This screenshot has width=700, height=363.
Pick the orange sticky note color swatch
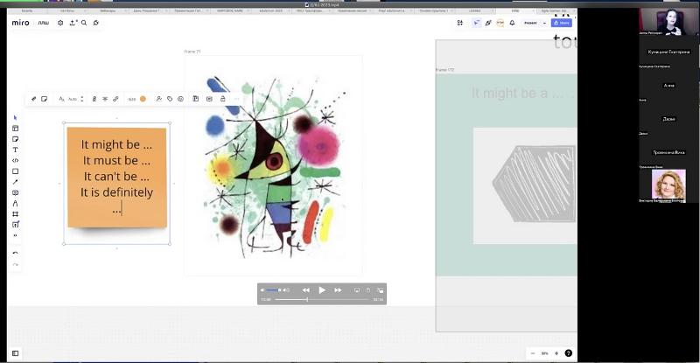pyautogui.click(x=143, y=99)
